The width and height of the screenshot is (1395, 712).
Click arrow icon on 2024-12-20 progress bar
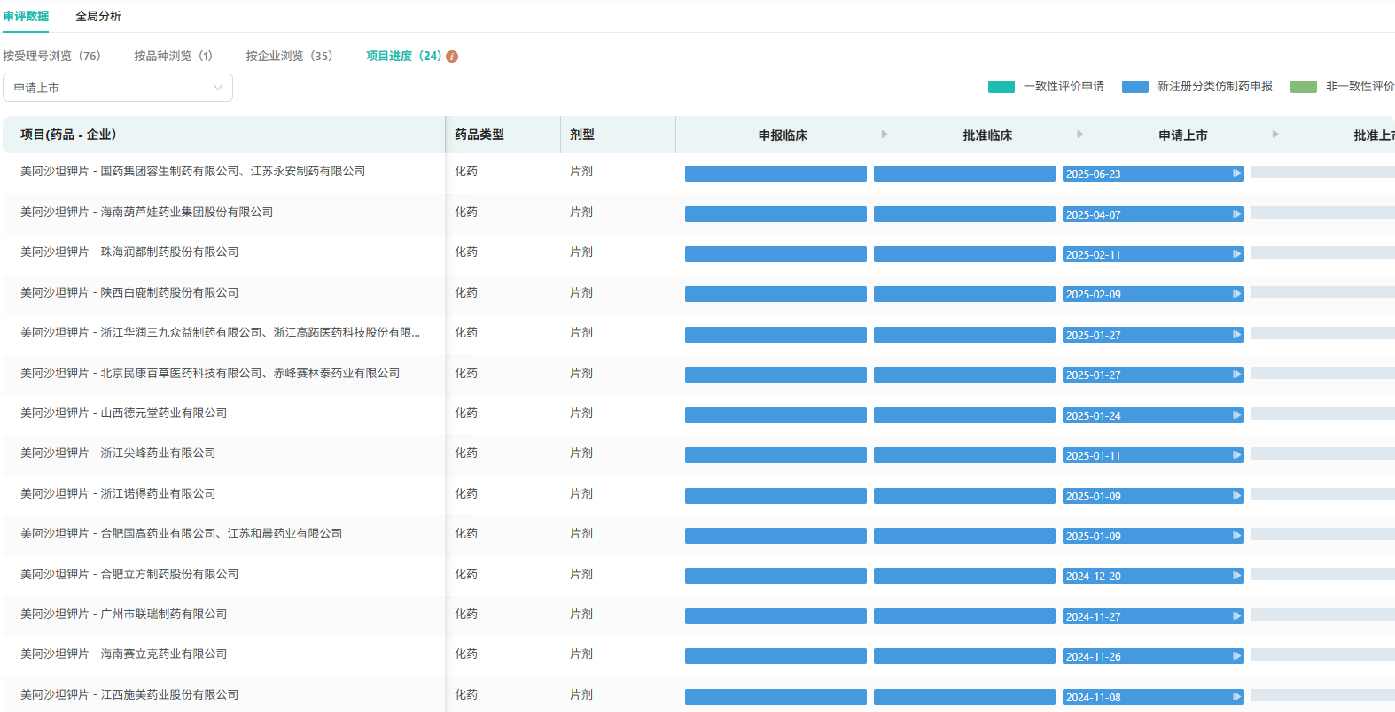point(1236,576)
